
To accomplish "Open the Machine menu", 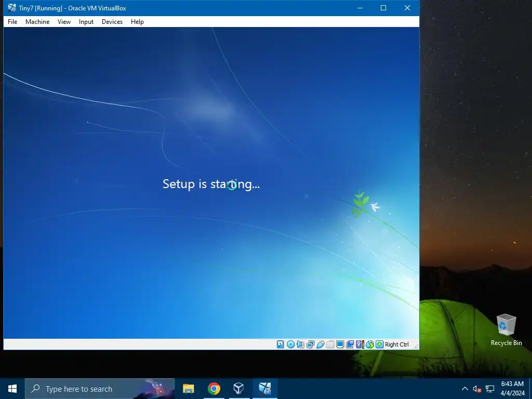I will tap(37, 22).
